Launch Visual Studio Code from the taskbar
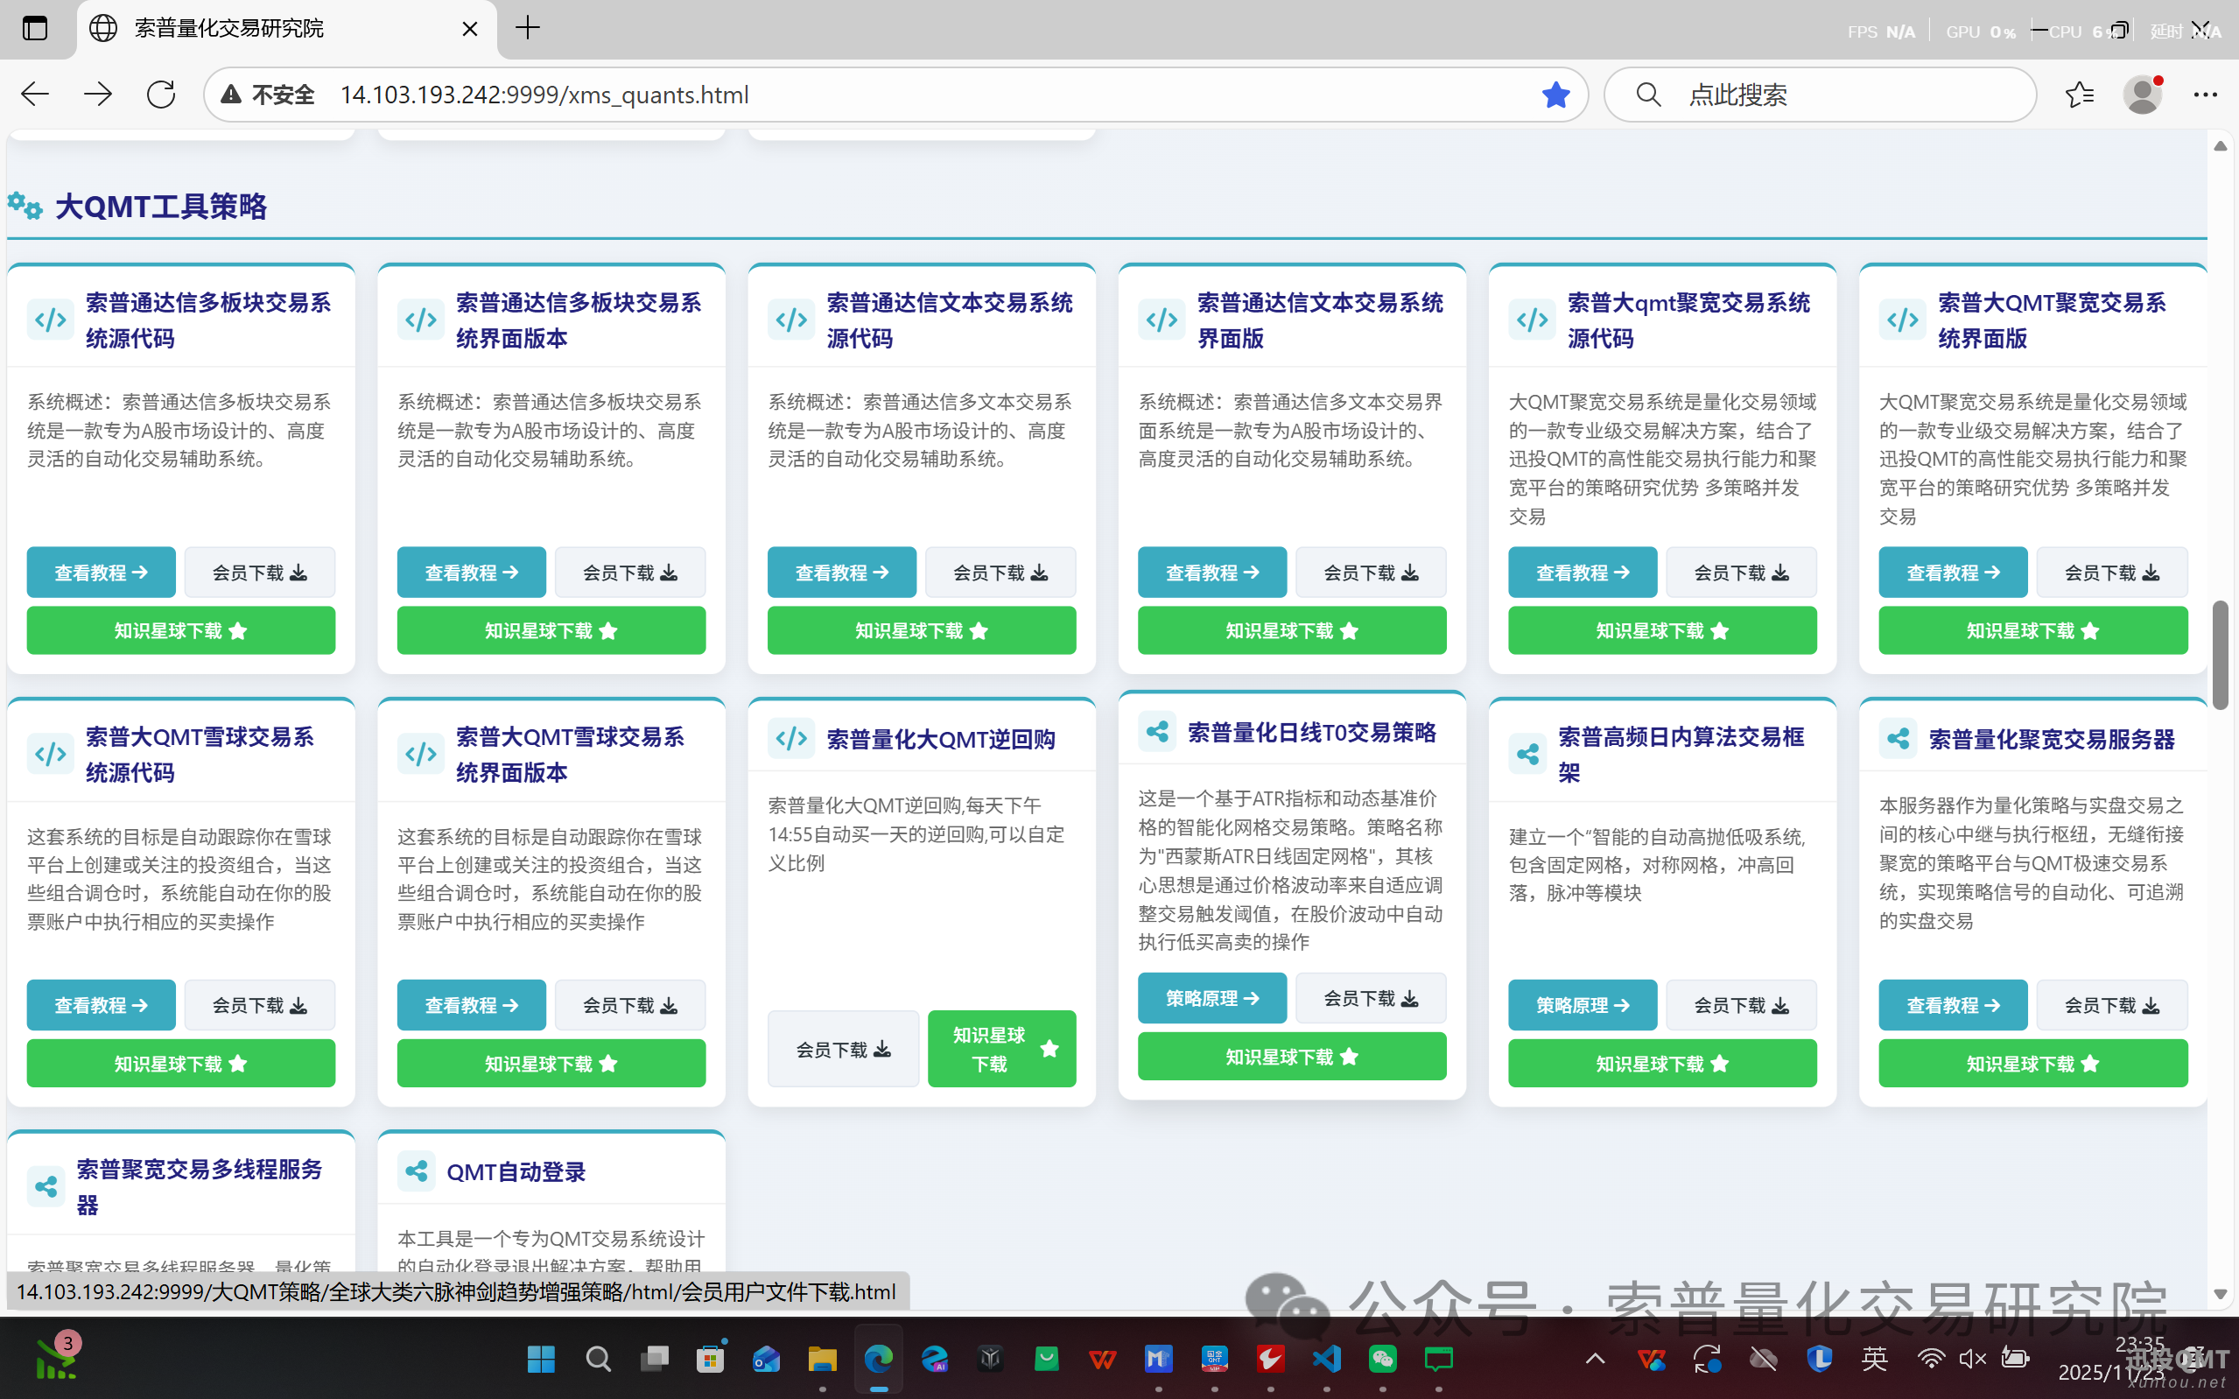The width and height of the screenshot is (2239, 1399). point(1326,1360)
